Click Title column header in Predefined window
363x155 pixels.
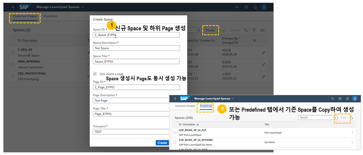click(x=267, y=124)
